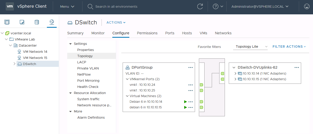
Task: Open the Hosts and Clusters inventory view
Action: point(7,22)
